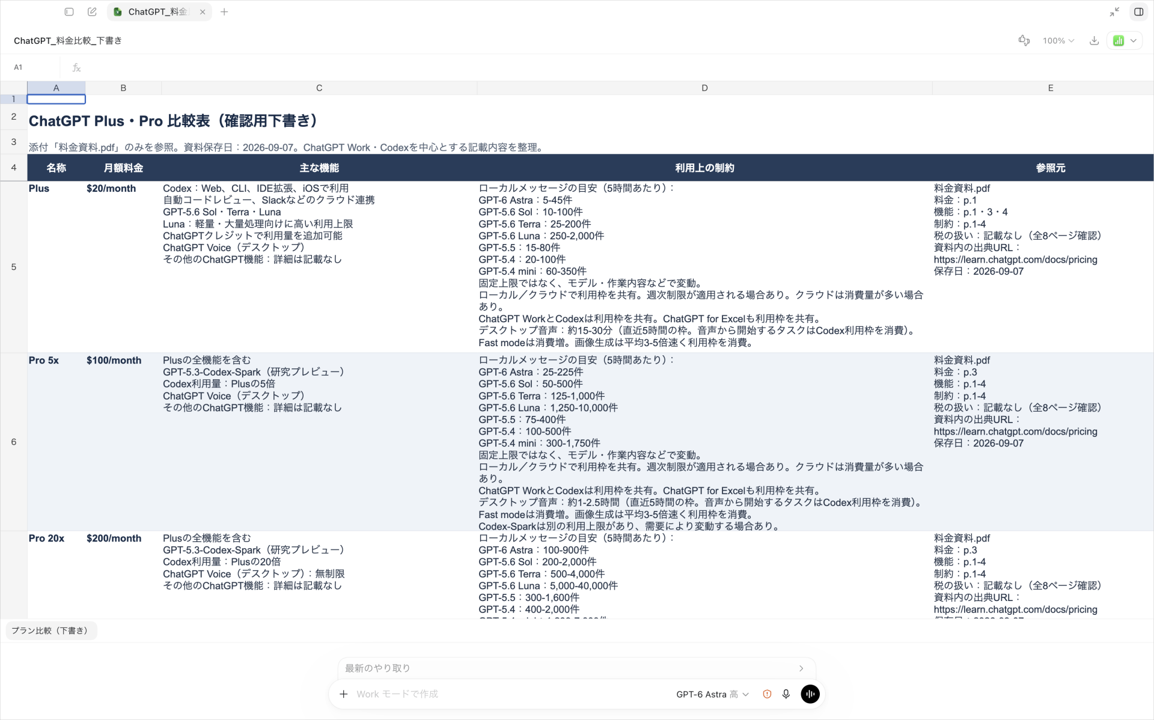Start a new chat with the compose icon
1154x720 pixels.
point(92,11)
